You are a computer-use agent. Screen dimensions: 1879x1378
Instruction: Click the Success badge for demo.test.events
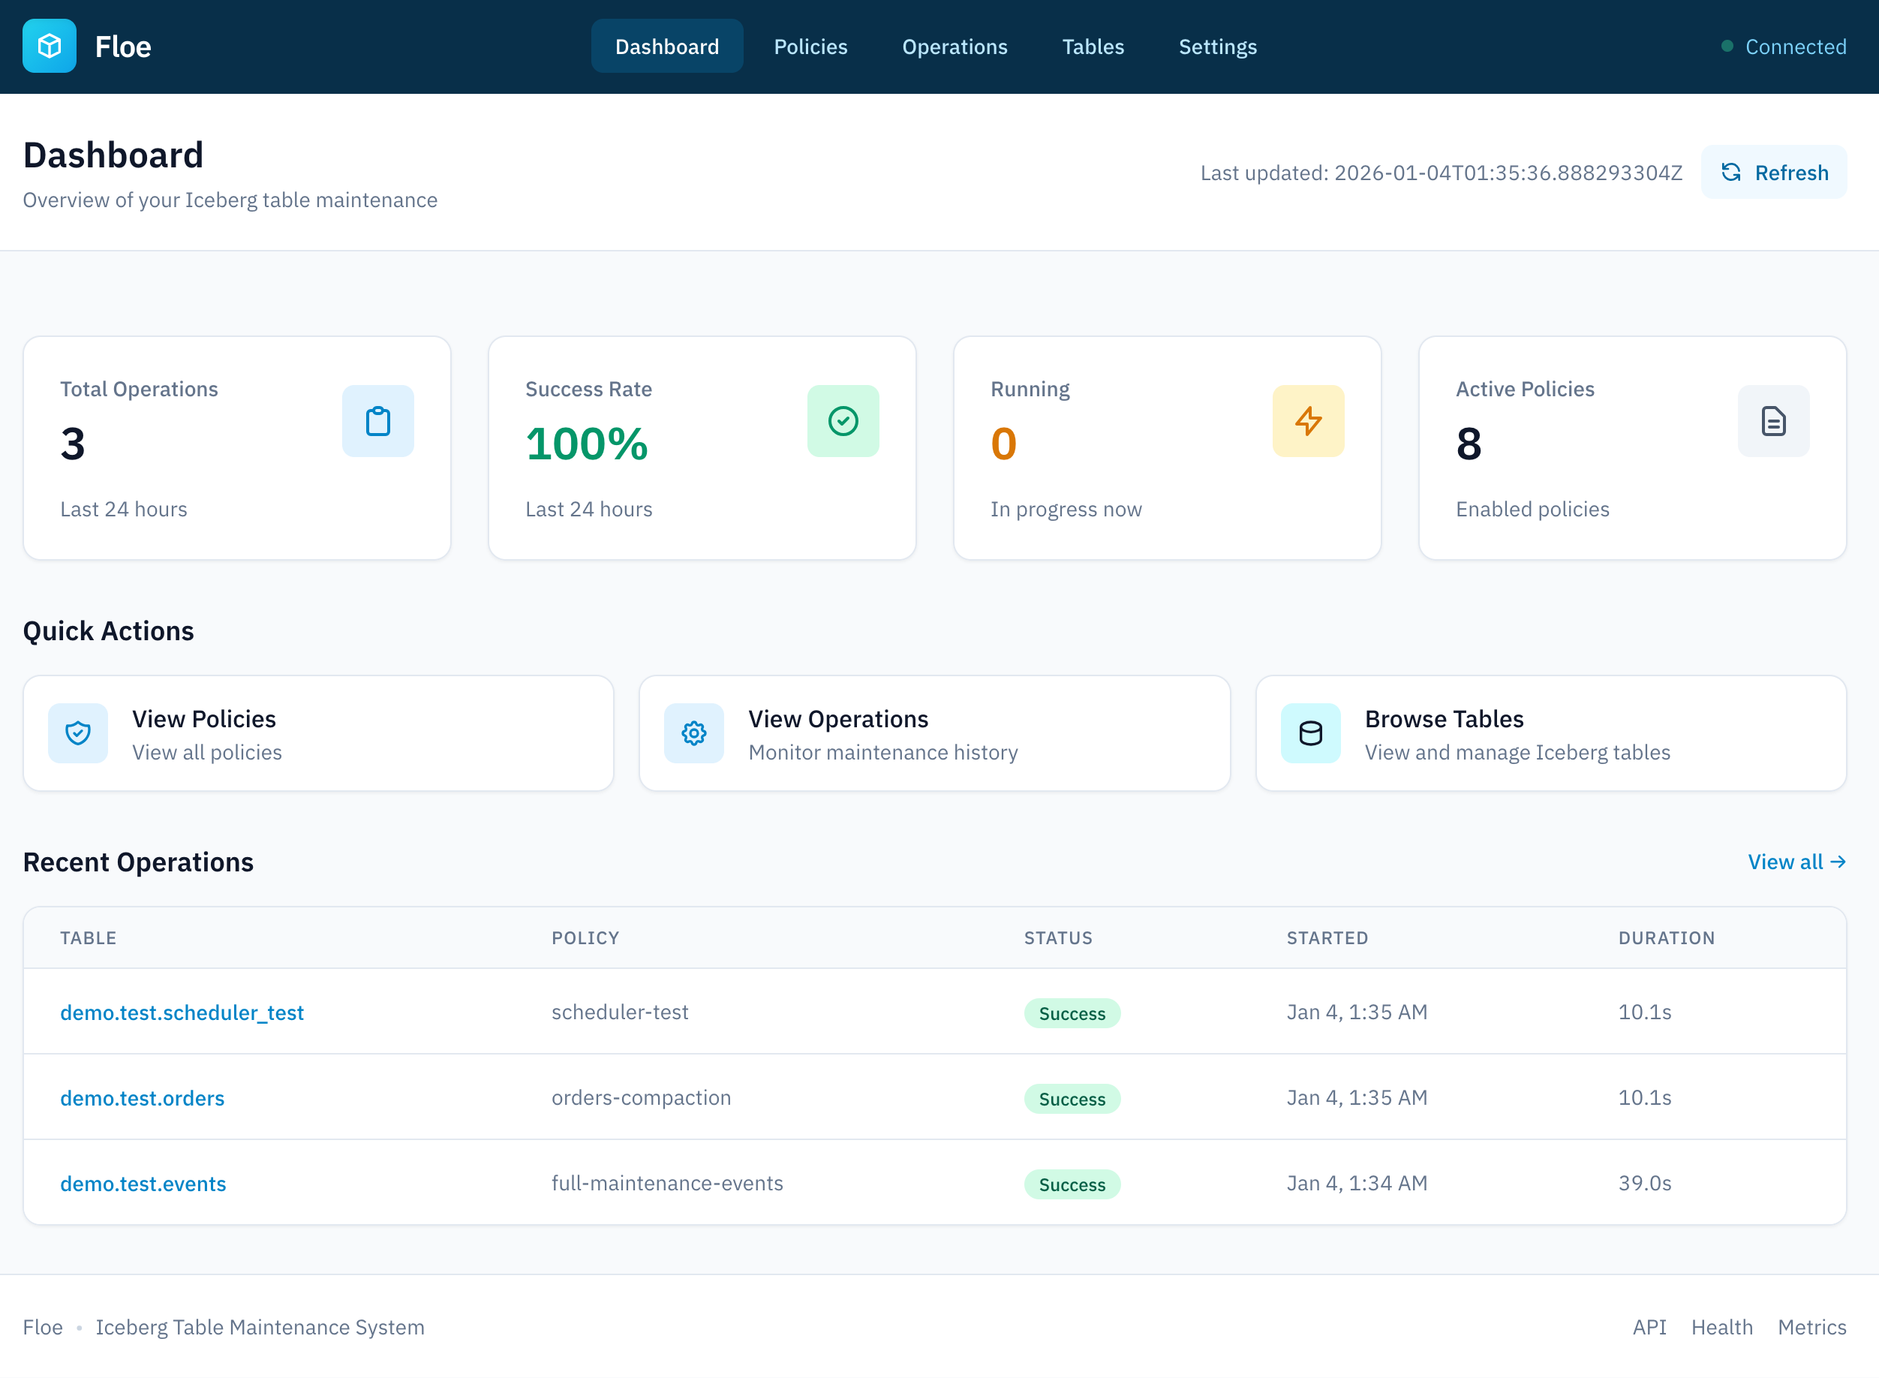1072,1184
